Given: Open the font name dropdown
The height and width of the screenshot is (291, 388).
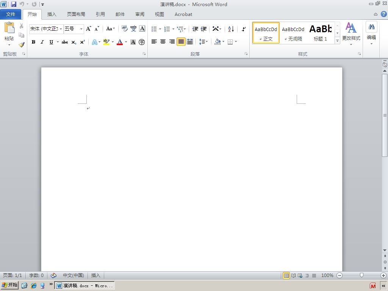Looking at the screenshot, I should coord(61,29).
